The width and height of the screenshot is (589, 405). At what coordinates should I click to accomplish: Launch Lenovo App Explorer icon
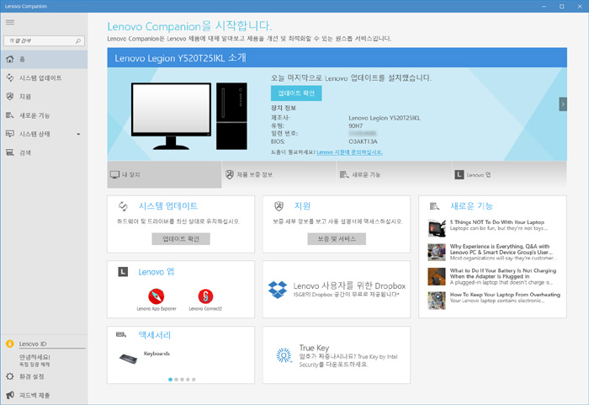156,296
